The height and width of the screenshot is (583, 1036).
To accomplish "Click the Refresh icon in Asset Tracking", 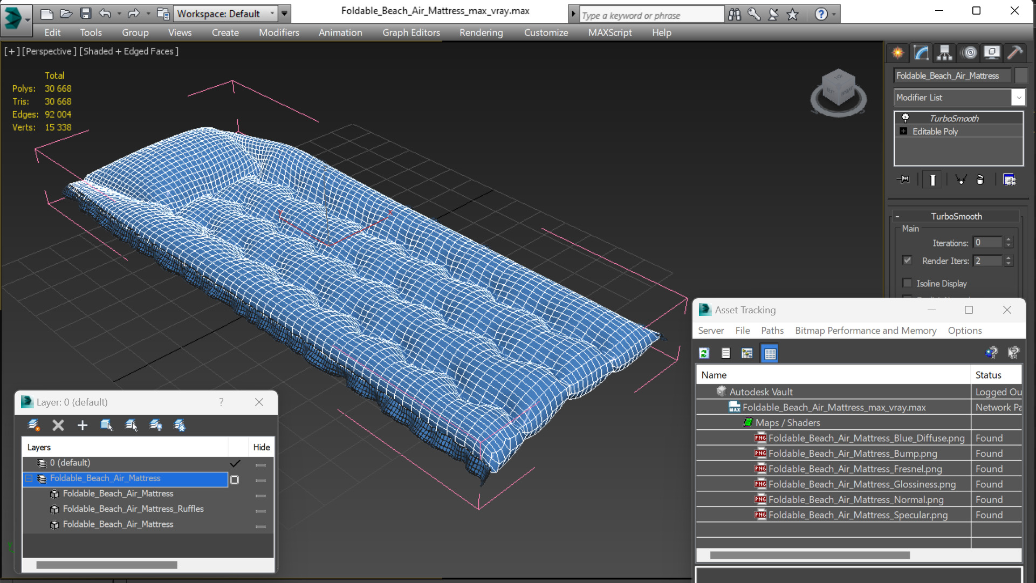I will (x=704, y=353).
